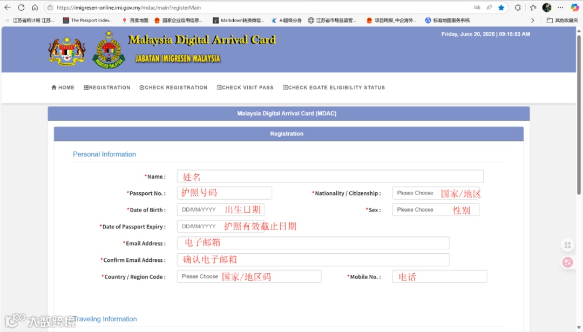Viewport: 583px width, 332px height.
Task: Open 项目周报_中企海外 bookmark
Action: (x=391, y=21)
